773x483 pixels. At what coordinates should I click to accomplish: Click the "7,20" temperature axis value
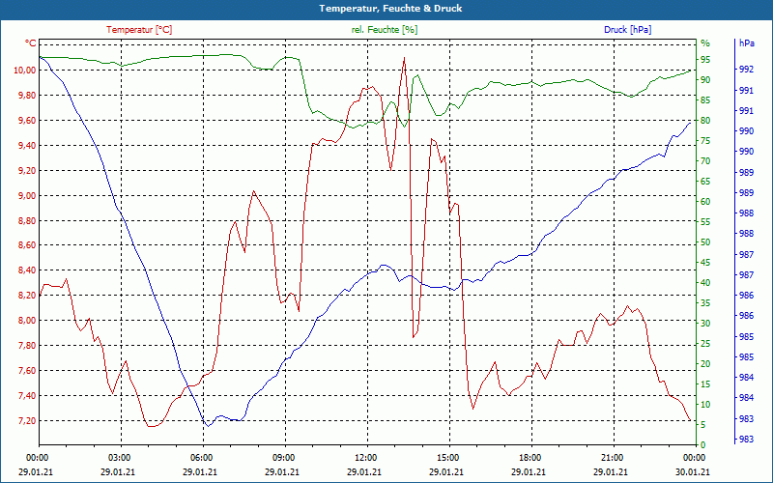[27, 421]
